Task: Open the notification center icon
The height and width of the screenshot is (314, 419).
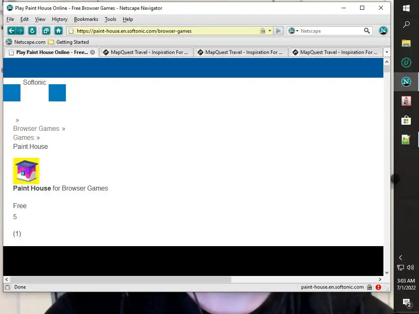Action: [406, 303]
